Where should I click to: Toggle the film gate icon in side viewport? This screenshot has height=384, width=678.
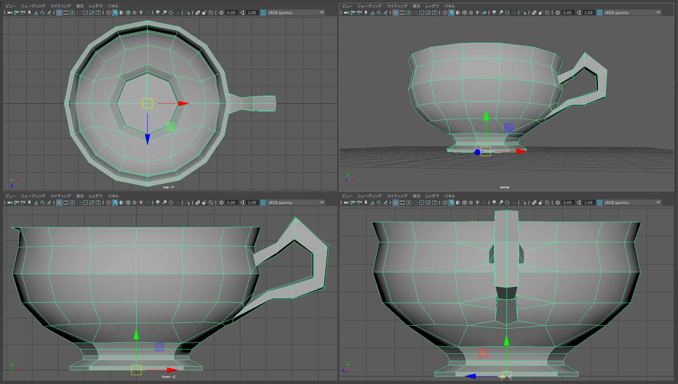(x=402, y=203)
